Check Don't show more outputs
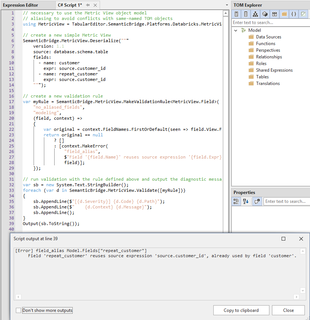Image resolution: width=310 pixels, height=320 pixels. (x=18, y=310)
